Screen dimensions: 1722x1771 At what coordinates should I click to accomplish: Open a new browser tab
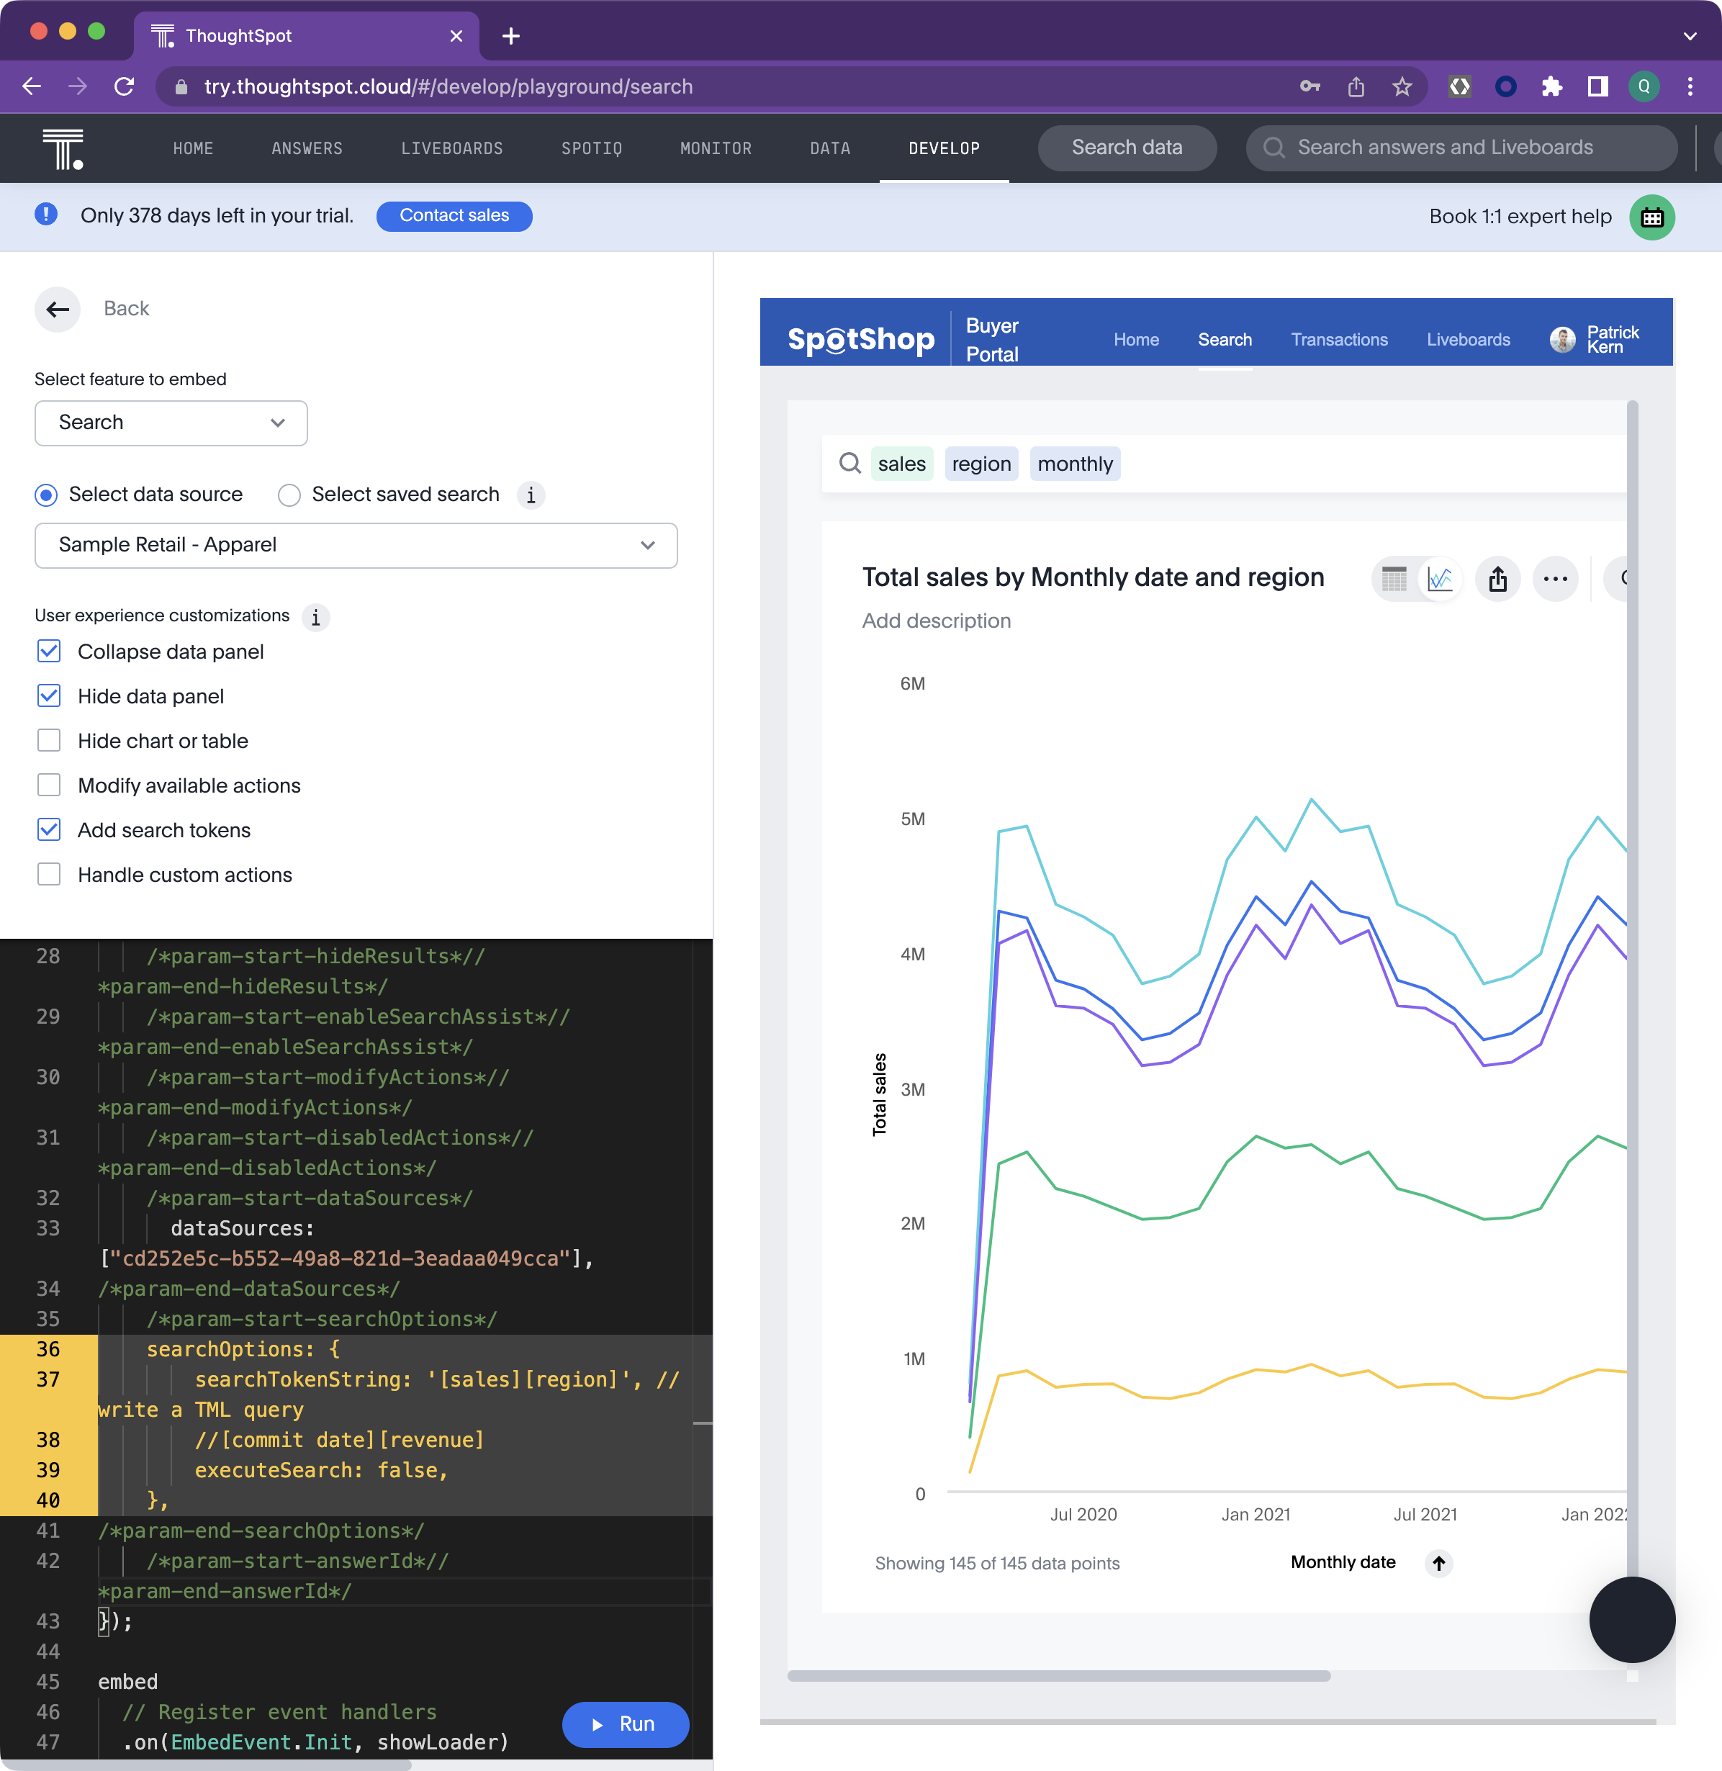click(511, 36)
